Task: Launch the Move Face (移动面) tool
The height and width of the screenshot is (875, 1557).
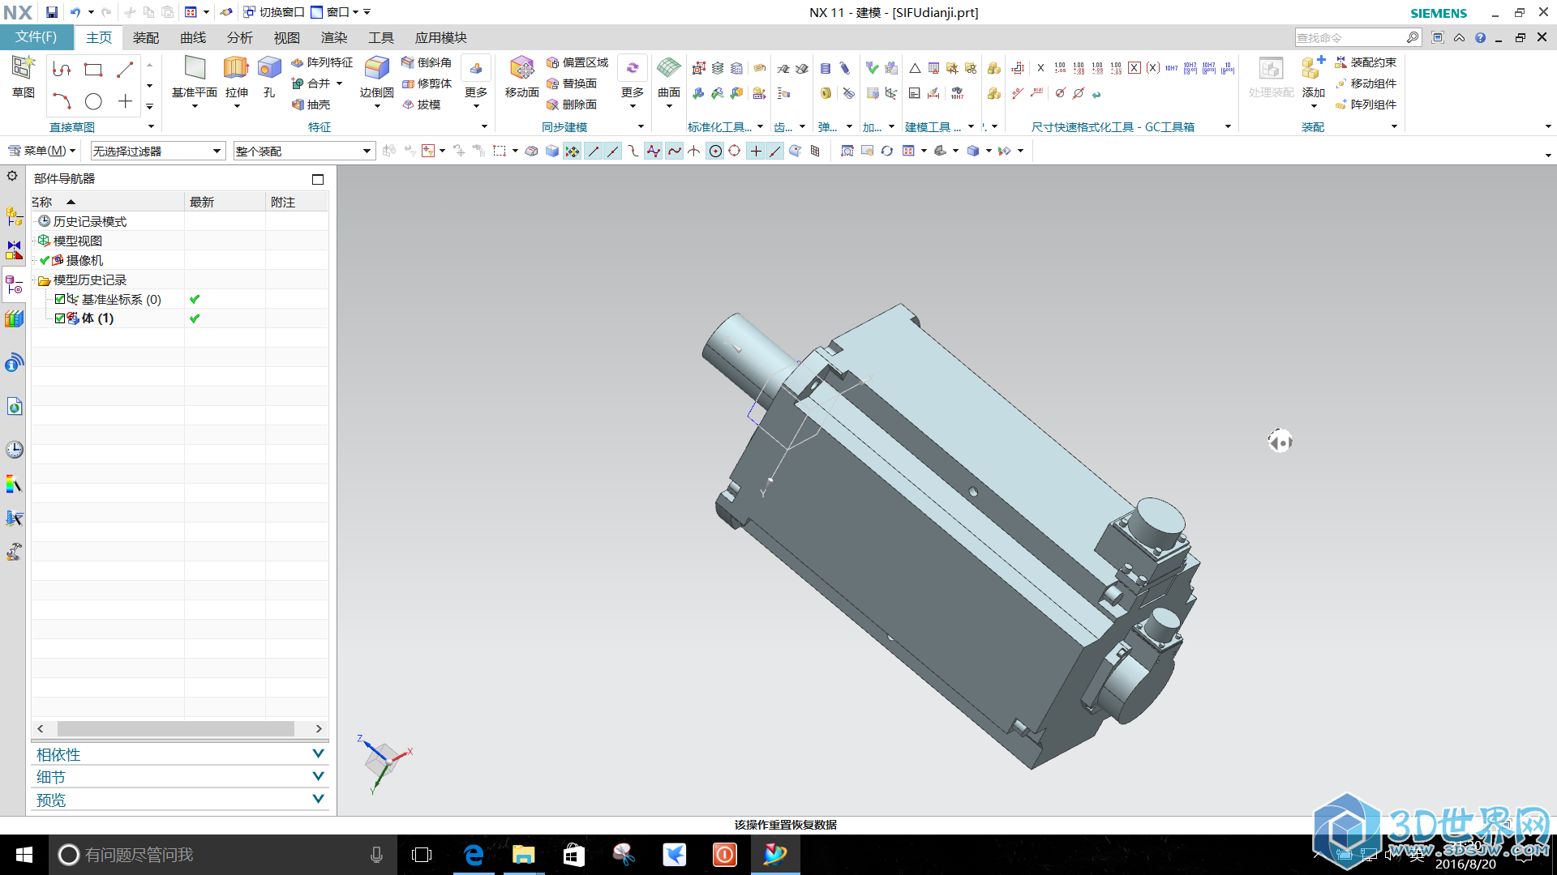Action: click(x=521, y=77)
